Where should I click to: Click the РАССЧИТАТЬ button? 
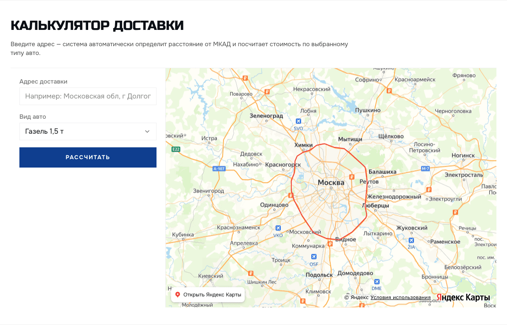point(88,157)
